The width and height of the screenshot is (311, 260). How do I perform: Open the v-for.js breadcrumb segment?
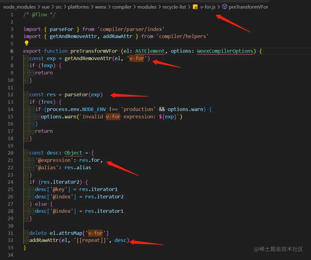[x=208, y=7]
